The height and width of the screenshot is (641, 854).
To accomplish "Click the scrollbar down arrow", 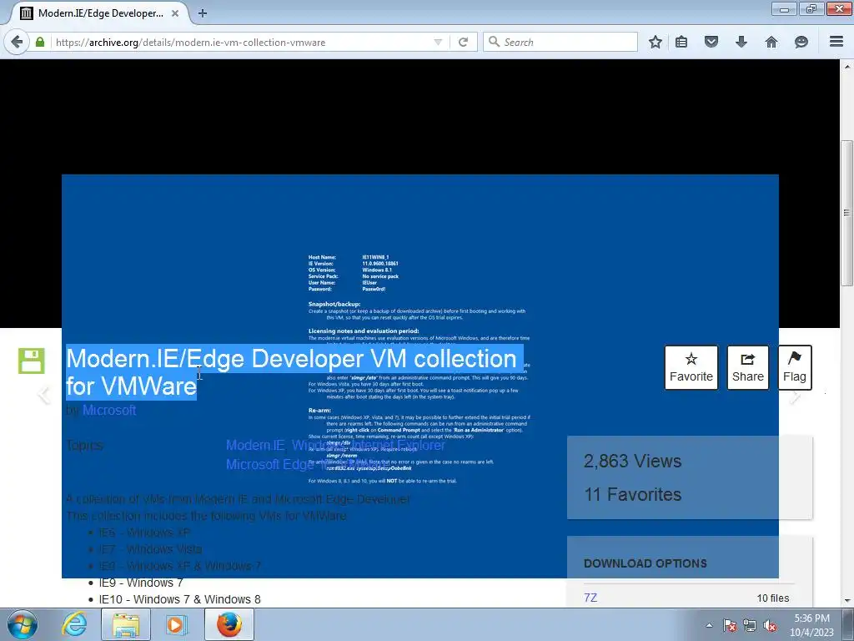I will tap(847, 601).
